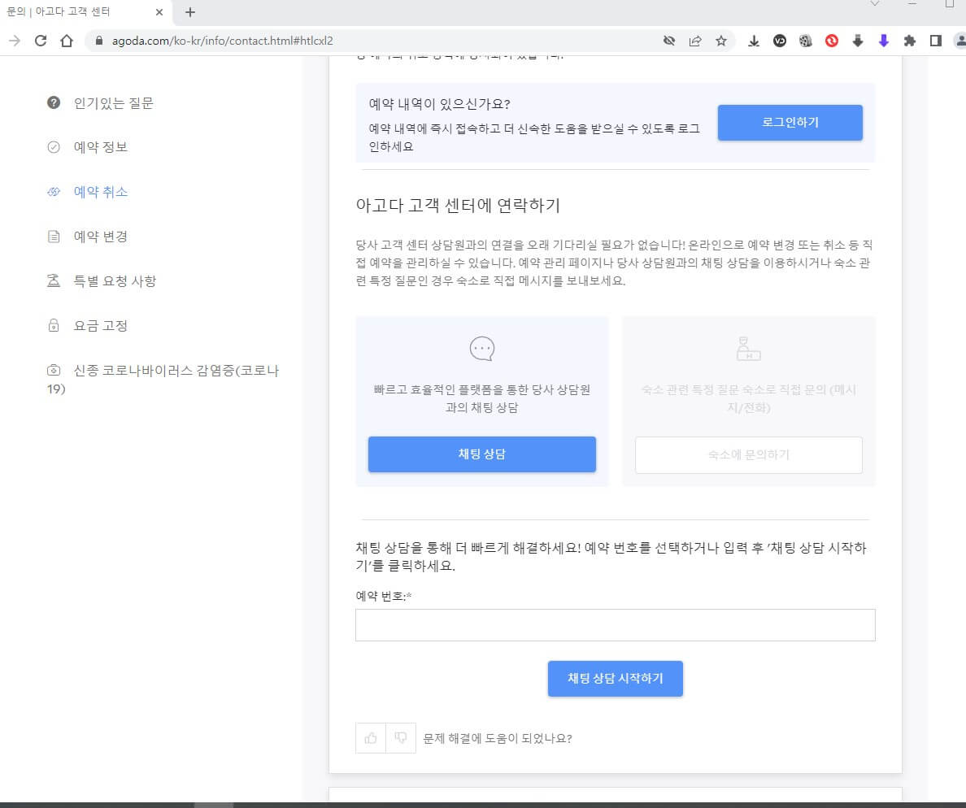Open 신종 코로나바이러스 감염증(코로나19) section
This screenshot has width=966, height=808.
pyautogui.click(x=163, y=380)
